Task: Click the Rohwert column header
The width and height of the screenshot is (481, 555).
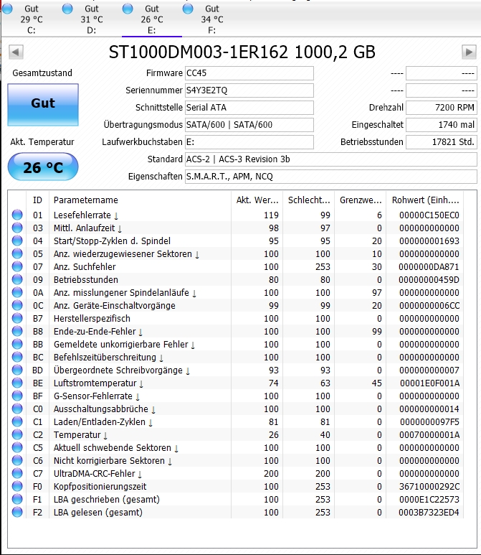Action: point(425,200)
